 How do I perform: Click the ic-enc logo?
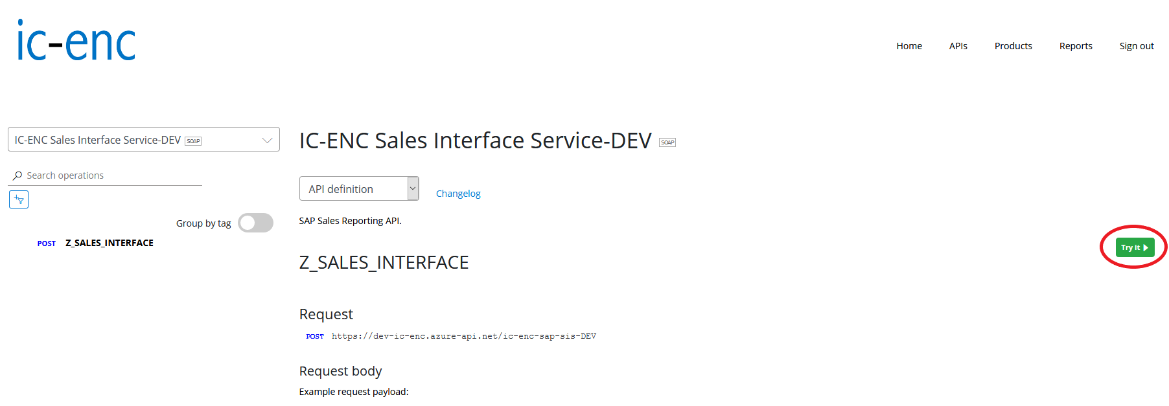point(76,41)
